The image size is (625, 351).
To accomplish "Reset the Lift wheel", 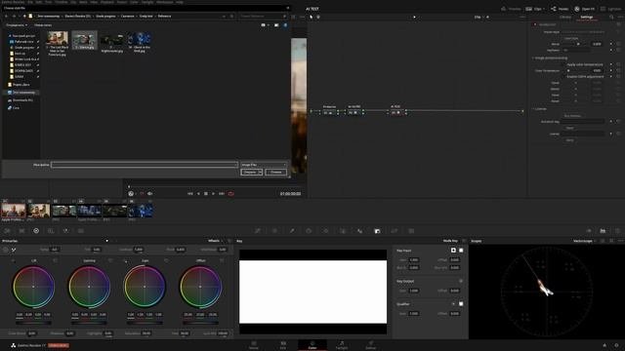I will click(x=55, y=260).
